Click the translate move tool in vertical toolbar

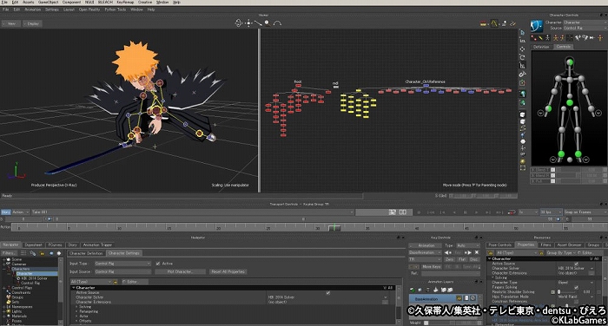pos(522,49)
